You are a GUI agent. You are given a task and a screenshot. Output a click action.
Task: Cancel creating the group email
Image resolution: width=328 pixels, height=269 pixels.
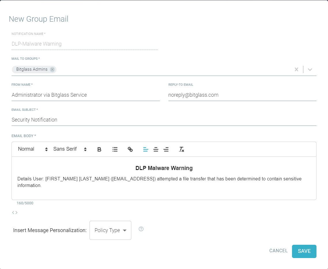point(278,251)
